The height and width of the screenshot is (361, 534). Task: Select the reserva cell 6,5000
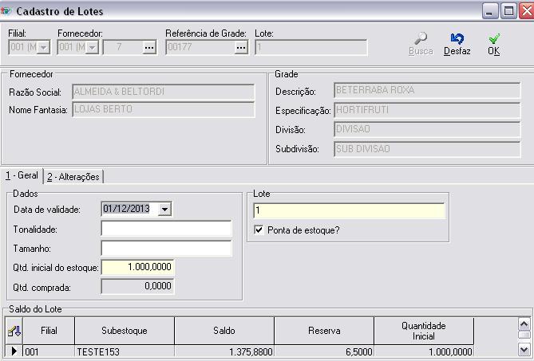coord(324,351)
